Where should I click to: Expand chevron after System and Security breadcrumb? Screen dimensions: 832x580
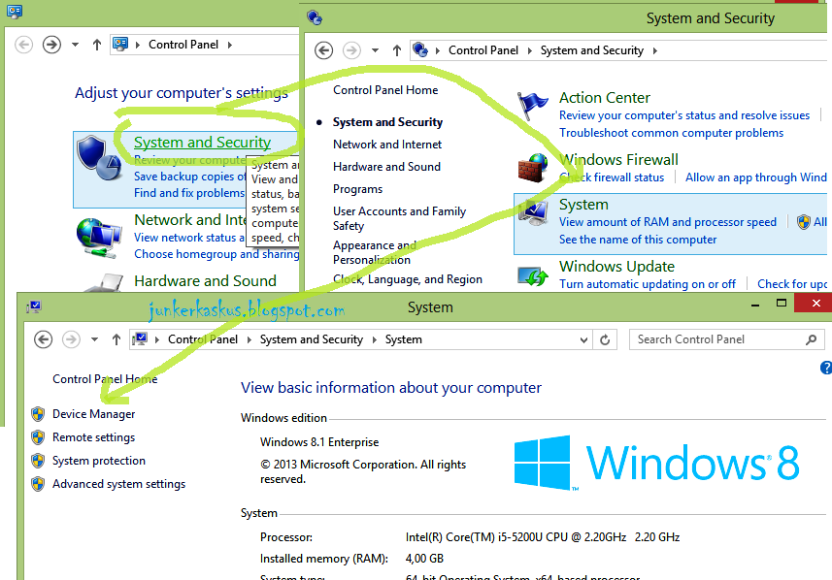click(654, 50)
